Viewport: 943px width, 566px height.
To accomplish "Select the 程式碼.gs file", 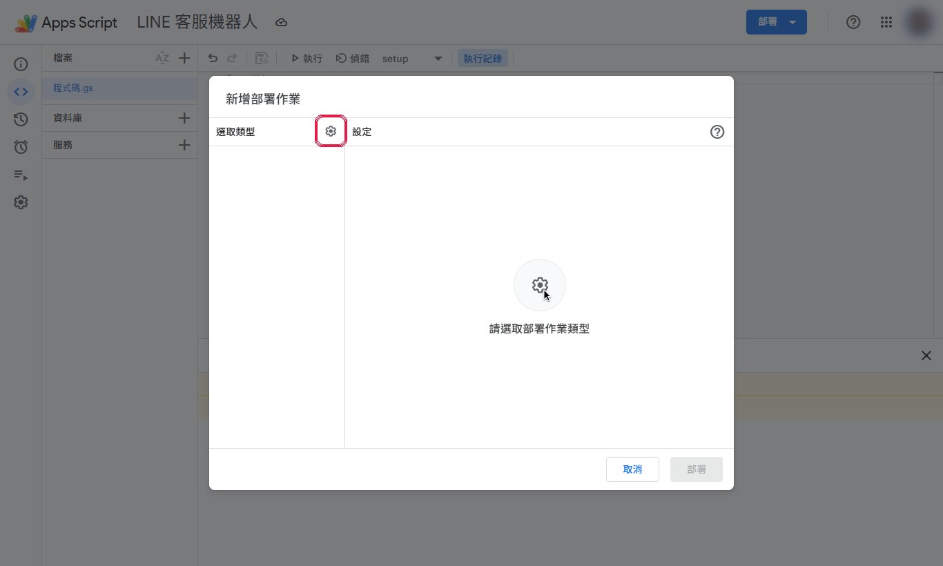I will (x=119, y=88).
